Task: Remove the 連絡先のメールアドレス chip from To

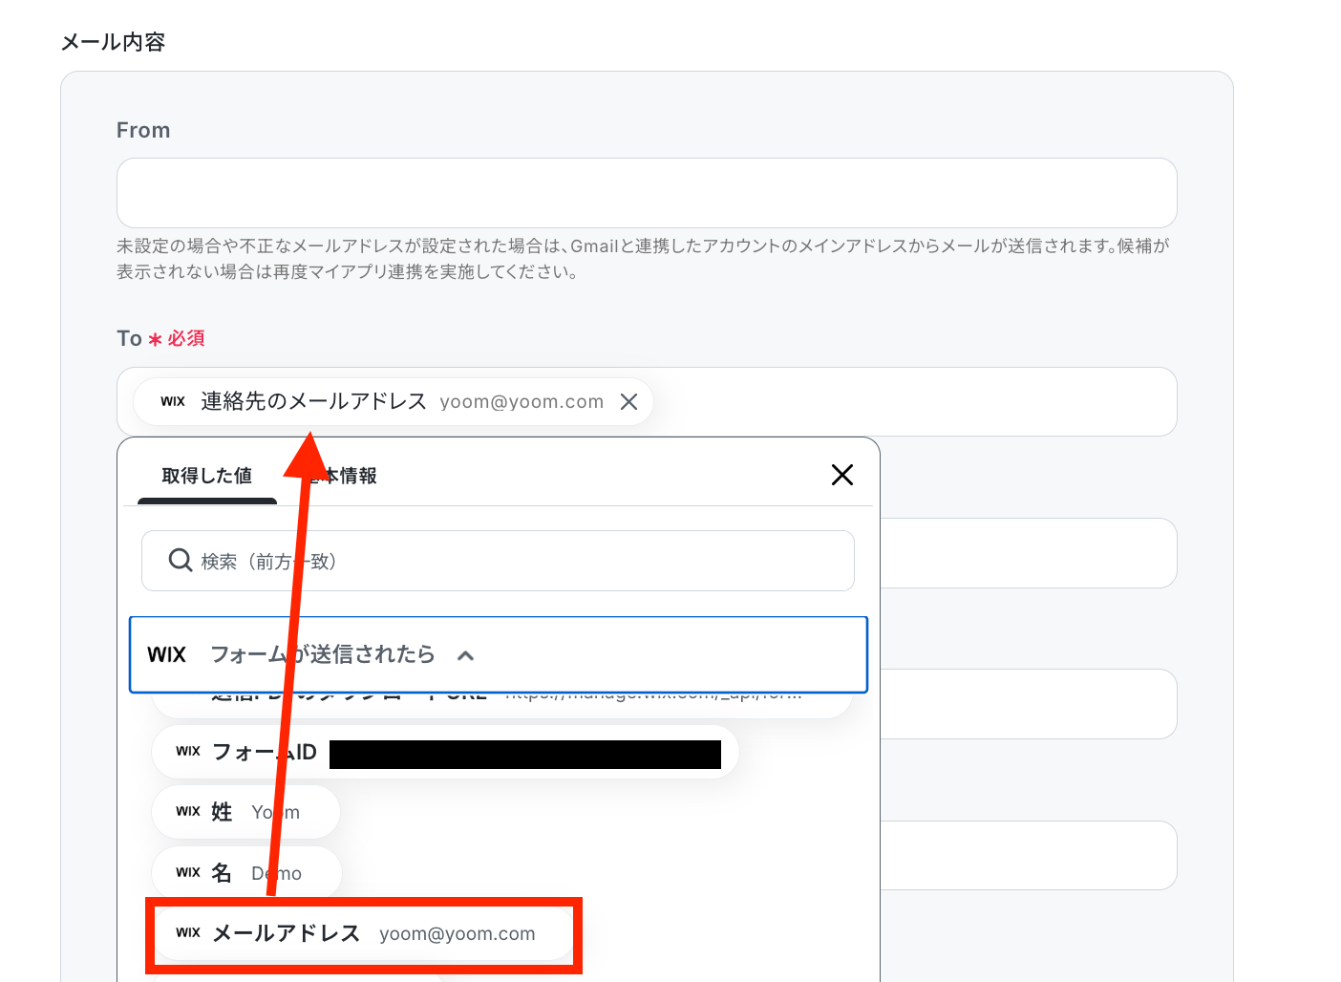Action: point(628,402)
